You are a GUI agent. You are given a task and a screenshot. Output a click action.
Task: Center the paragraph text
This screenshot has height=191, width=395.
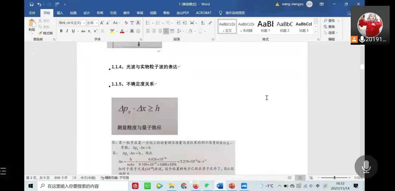point(154,31)
